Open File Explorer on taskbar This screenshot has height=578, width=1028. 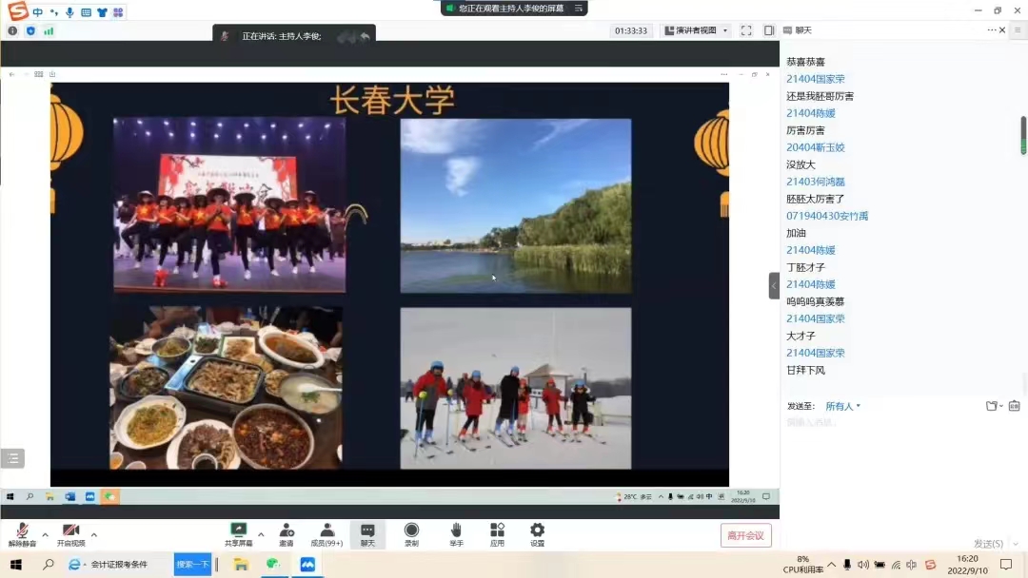(241, 565)
